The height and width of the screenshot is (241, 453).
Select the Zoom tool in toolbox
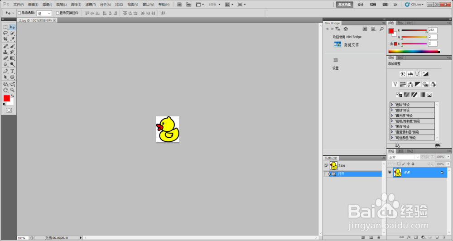pyautogui.click(x=12, y=90)
